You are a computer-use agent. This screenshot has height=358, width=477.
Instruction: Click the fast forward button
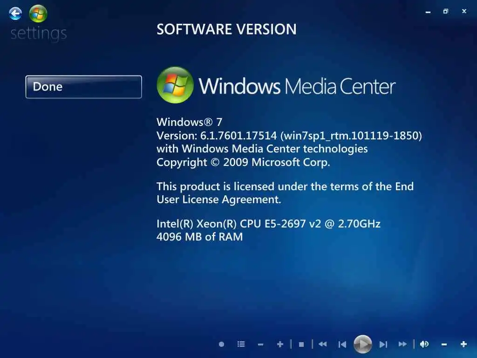tap(403, 344)
